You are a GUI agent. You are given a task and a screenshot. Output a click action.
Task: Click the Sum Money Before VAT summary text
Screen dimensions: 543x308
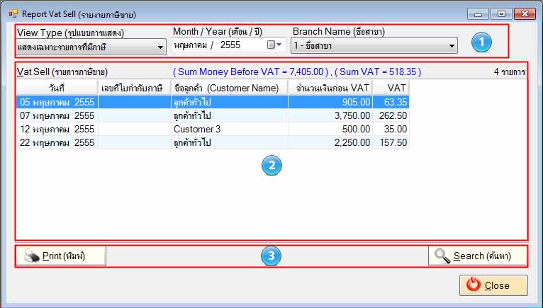pos(251,72)
